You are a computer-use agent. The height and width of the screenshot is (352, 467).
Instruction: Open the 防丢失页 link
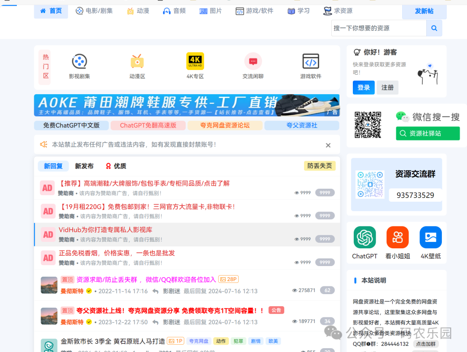pyautogui.click(x=320, y=166)
